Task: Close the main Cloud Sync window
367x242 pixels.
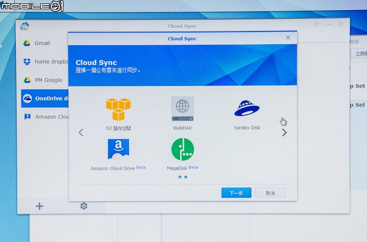Action: 341,24
